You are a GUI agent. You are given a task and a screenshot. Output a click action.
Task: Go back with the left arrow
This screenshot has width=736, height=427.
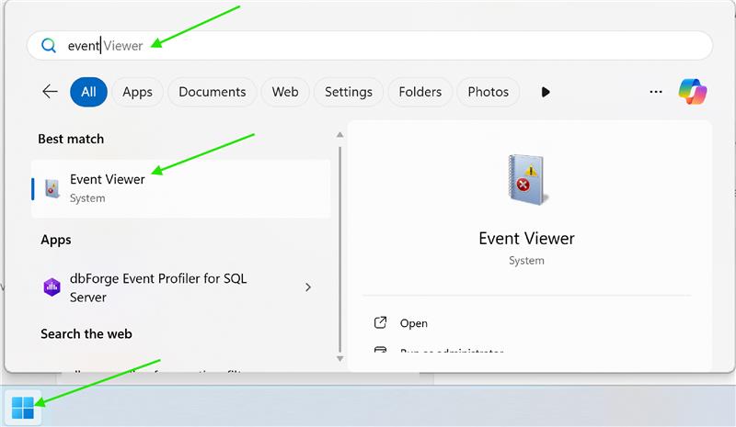pos(50,92)
